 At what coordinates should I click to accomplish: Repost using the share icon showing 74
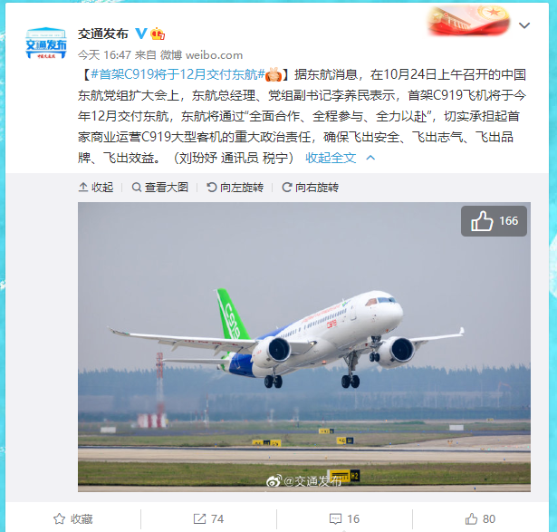[x=208, y=518]
